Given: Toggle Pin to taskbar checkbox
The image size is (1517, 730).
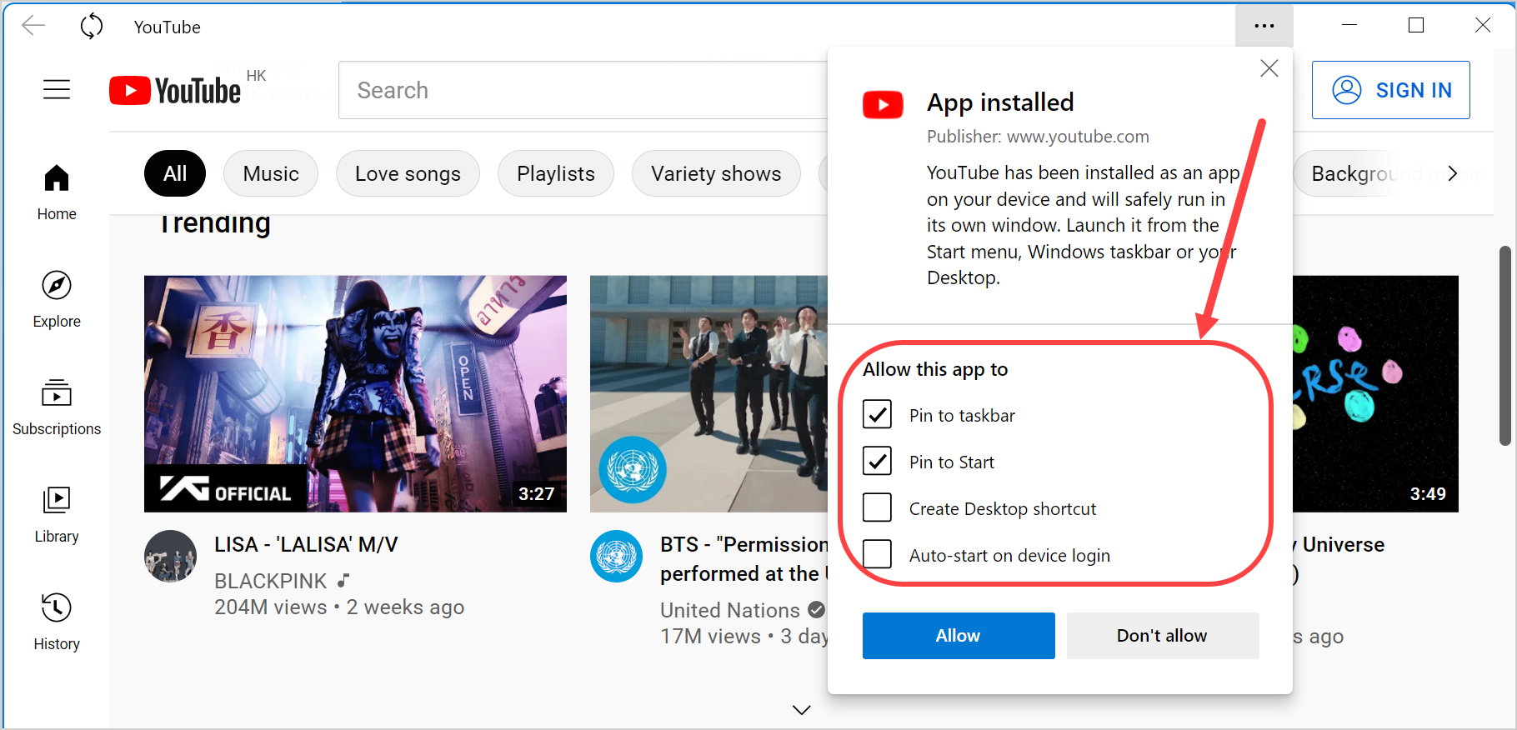Looking at the screenshot, I should click(x=877, y=414).
